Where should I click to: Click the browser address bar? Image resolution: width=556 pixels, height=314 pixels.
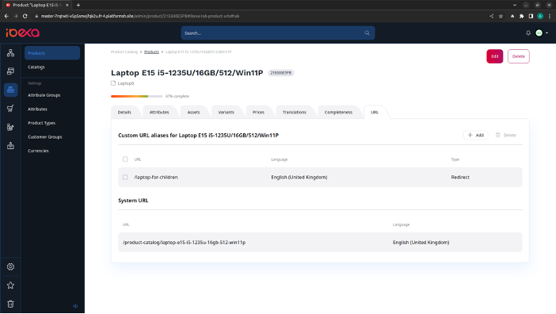coord(261,16)
